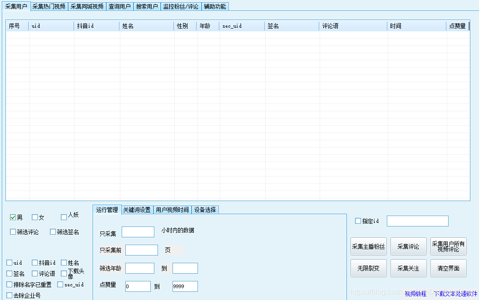Click the 采集关注 button

[409, 268]
